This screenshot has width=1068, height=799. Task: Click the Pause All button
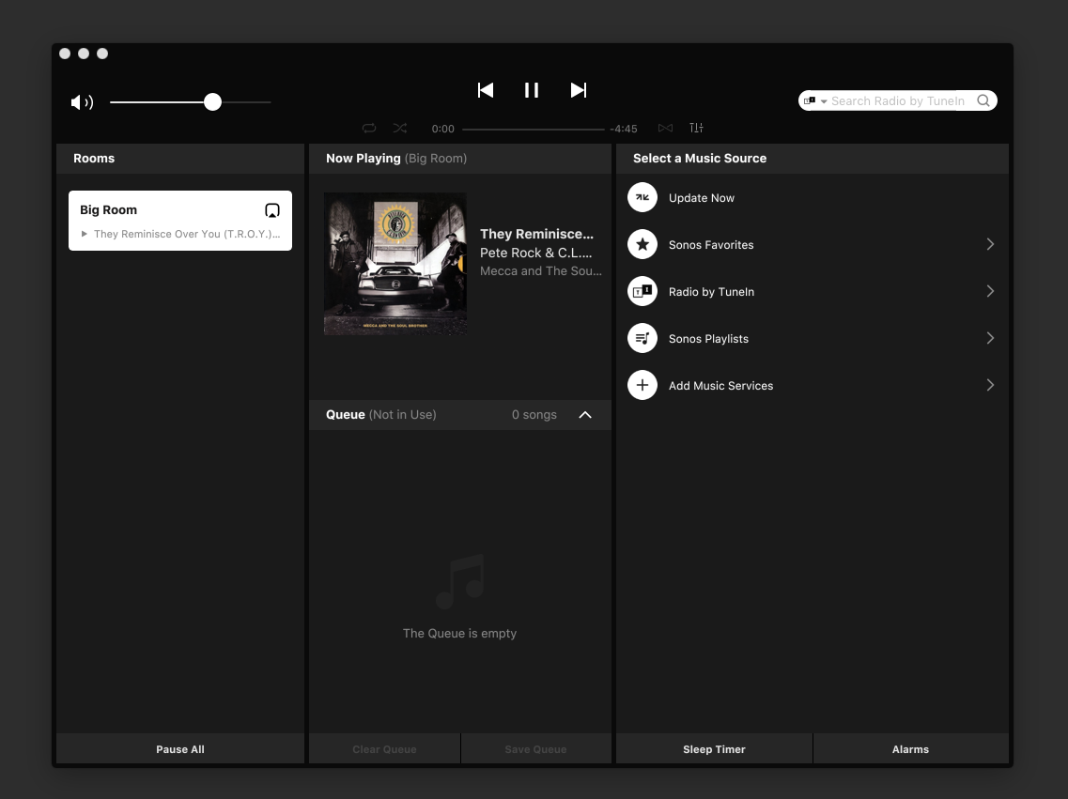[180, 748]
